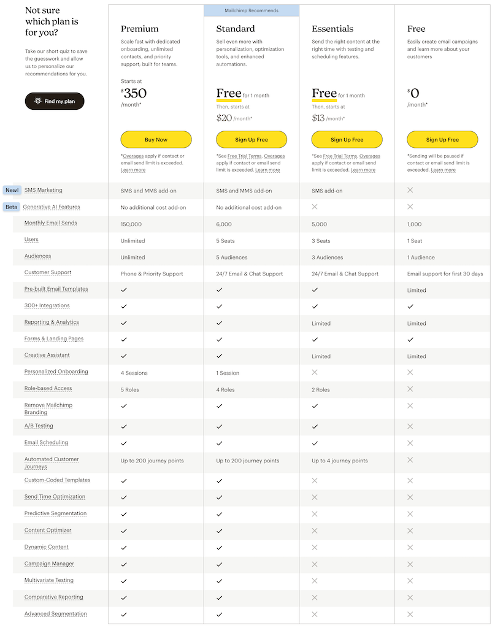
Task: Open the Overages link under Premium
Action: [x=134, y=155]
